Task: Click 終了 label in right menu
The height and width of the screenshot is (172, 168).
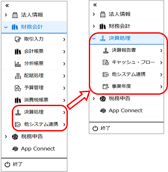Action: 105,128
